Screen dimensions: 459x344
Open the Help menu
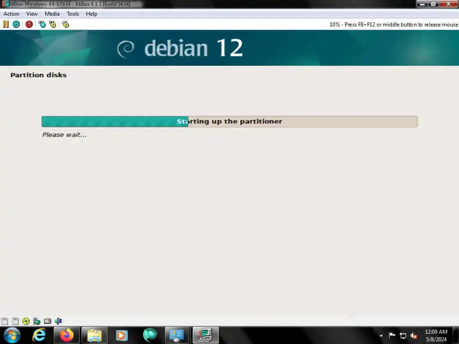[x=91, y=14]
